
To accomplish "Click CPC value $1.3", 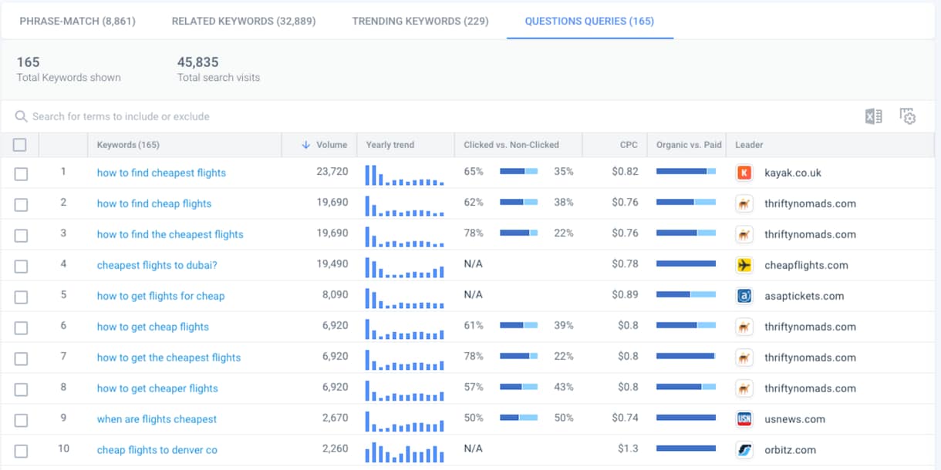I will pyautogui.click(x=628, y=448).
